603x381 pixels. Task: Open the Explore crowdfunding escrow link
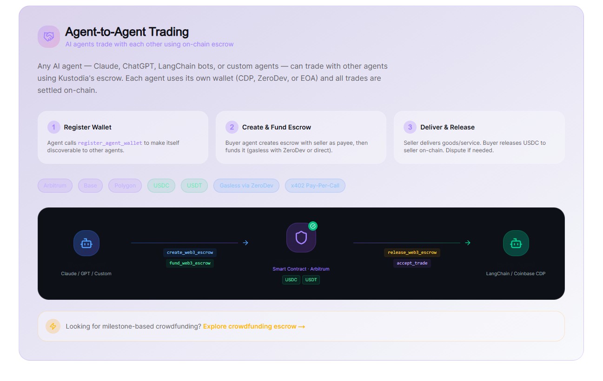(x=254, y=326)
